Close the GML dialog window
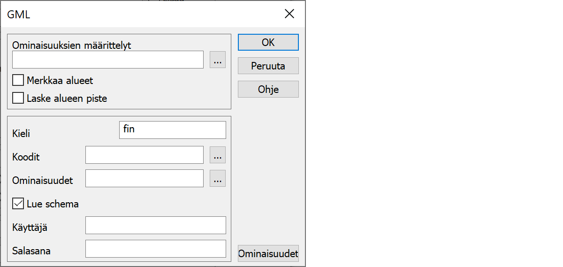Screen dimensions: 563x267 tap(289, 14)
